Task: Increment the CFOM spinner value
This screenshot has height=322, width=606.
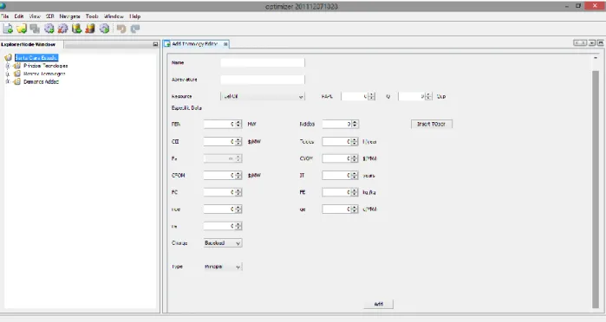Action: [238, 173]
